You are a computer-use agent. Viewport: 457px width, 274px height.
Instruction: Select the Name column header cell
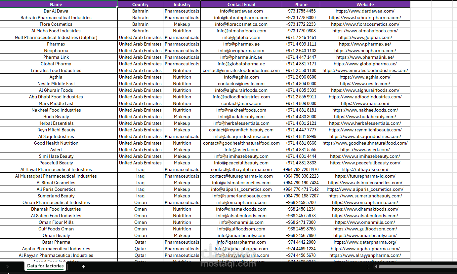pyautogui.click(x=59, y=4)
